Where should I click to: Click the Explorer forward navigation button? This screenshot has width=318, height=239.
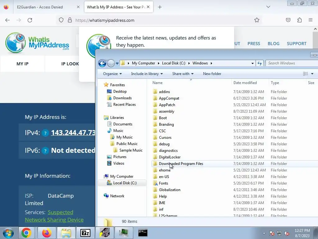(x=111, y=63)
